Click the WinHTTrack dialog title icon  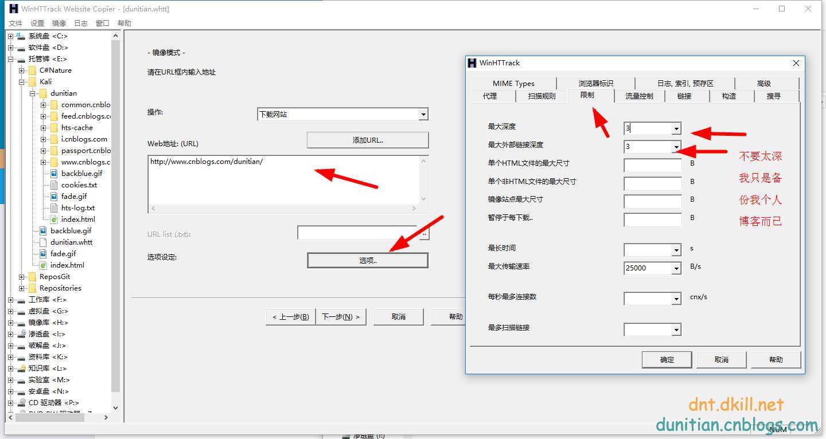coord(472,63)
